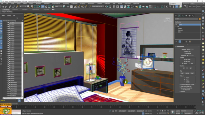This screenshot has width=205, height=115.
Task: Open the Display panel icon
Action: [189, 16]
